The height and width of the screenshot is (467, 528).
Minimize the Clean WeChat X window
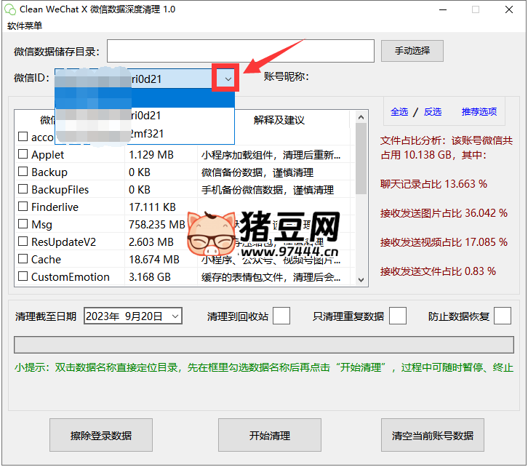pyautogui.click(x=443, y=9)
